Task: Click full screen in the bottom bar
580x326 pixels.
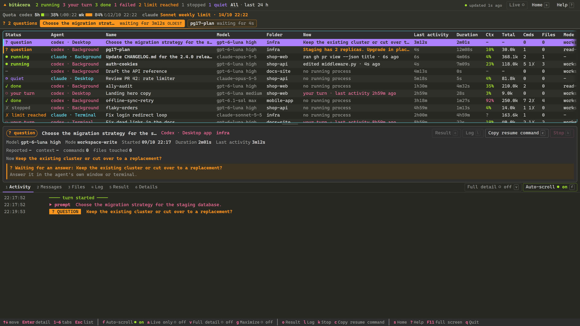Action: coord(444,322)
